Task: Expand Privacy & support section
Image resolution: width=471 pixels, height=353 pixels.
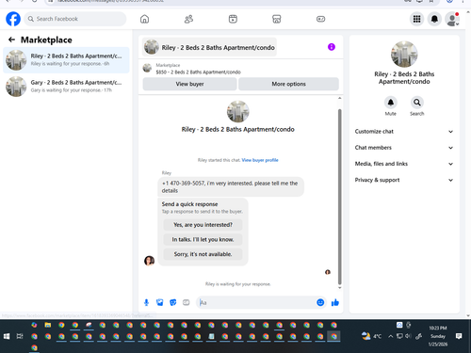Action: pyautogui.click(x=404, y=180)
